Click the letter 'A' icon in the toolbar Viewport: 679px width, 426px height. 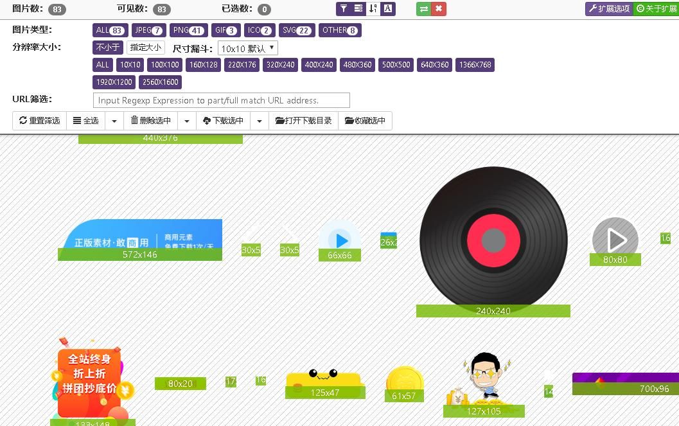386,8
